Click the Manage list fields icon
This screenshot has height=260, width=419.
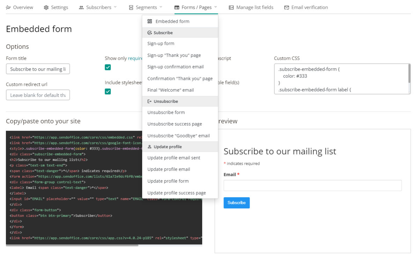(231, 7)
